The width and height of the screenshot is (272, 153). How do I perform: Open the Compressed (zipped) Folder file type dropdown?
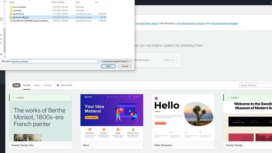coord(116,61)
